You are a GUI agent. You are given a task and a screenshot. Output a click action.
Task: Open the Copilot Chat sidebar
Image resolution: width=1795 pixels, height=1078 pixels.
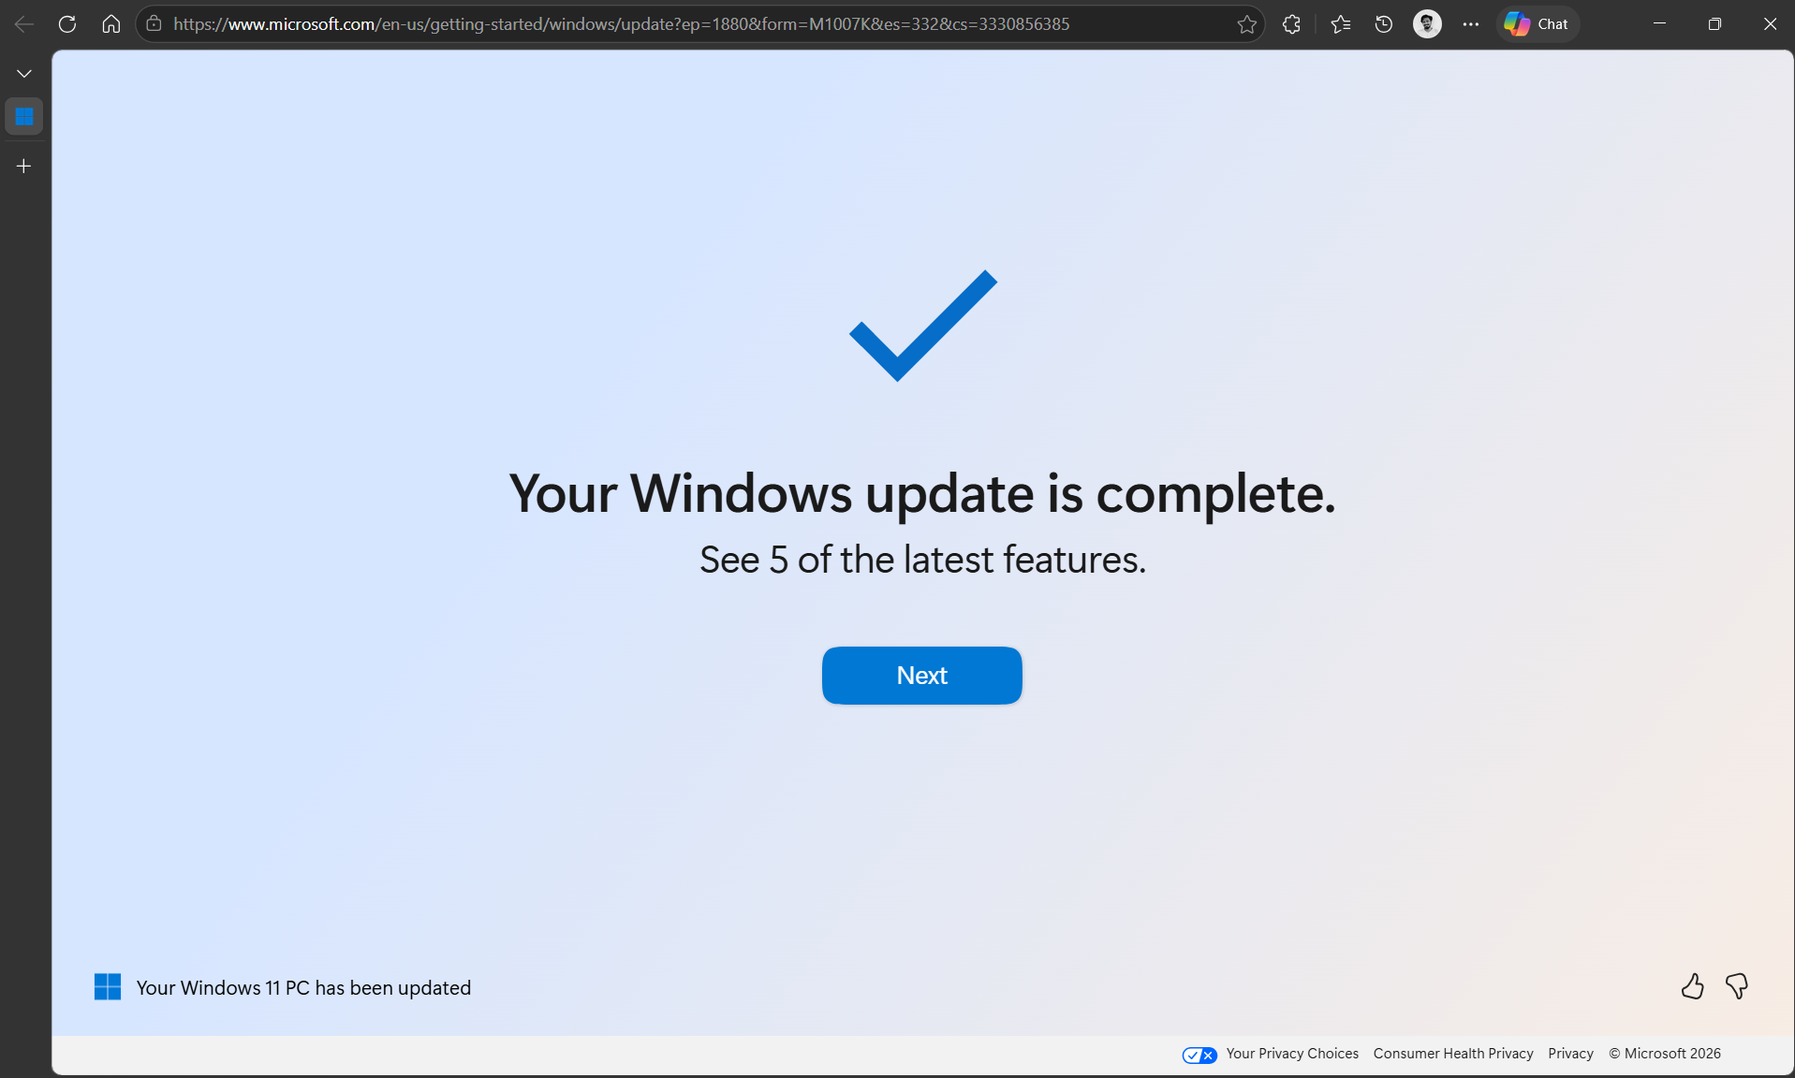(x=1537, y=23)
